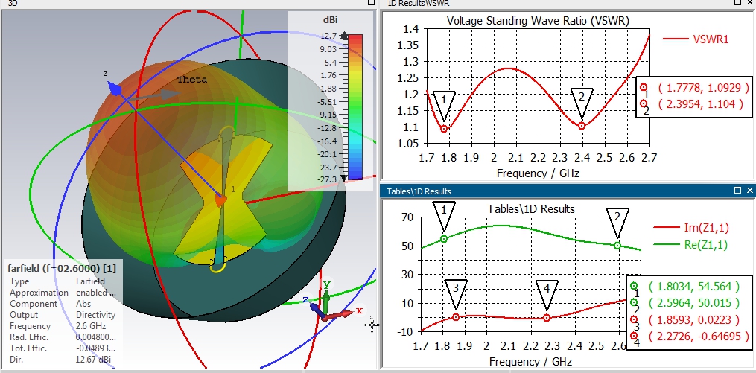The height and width of the screenshot is (373, 756).
Task: Click marker 1 on the VSWR curve
Action: pyautogui.click(x=445, y=128)
